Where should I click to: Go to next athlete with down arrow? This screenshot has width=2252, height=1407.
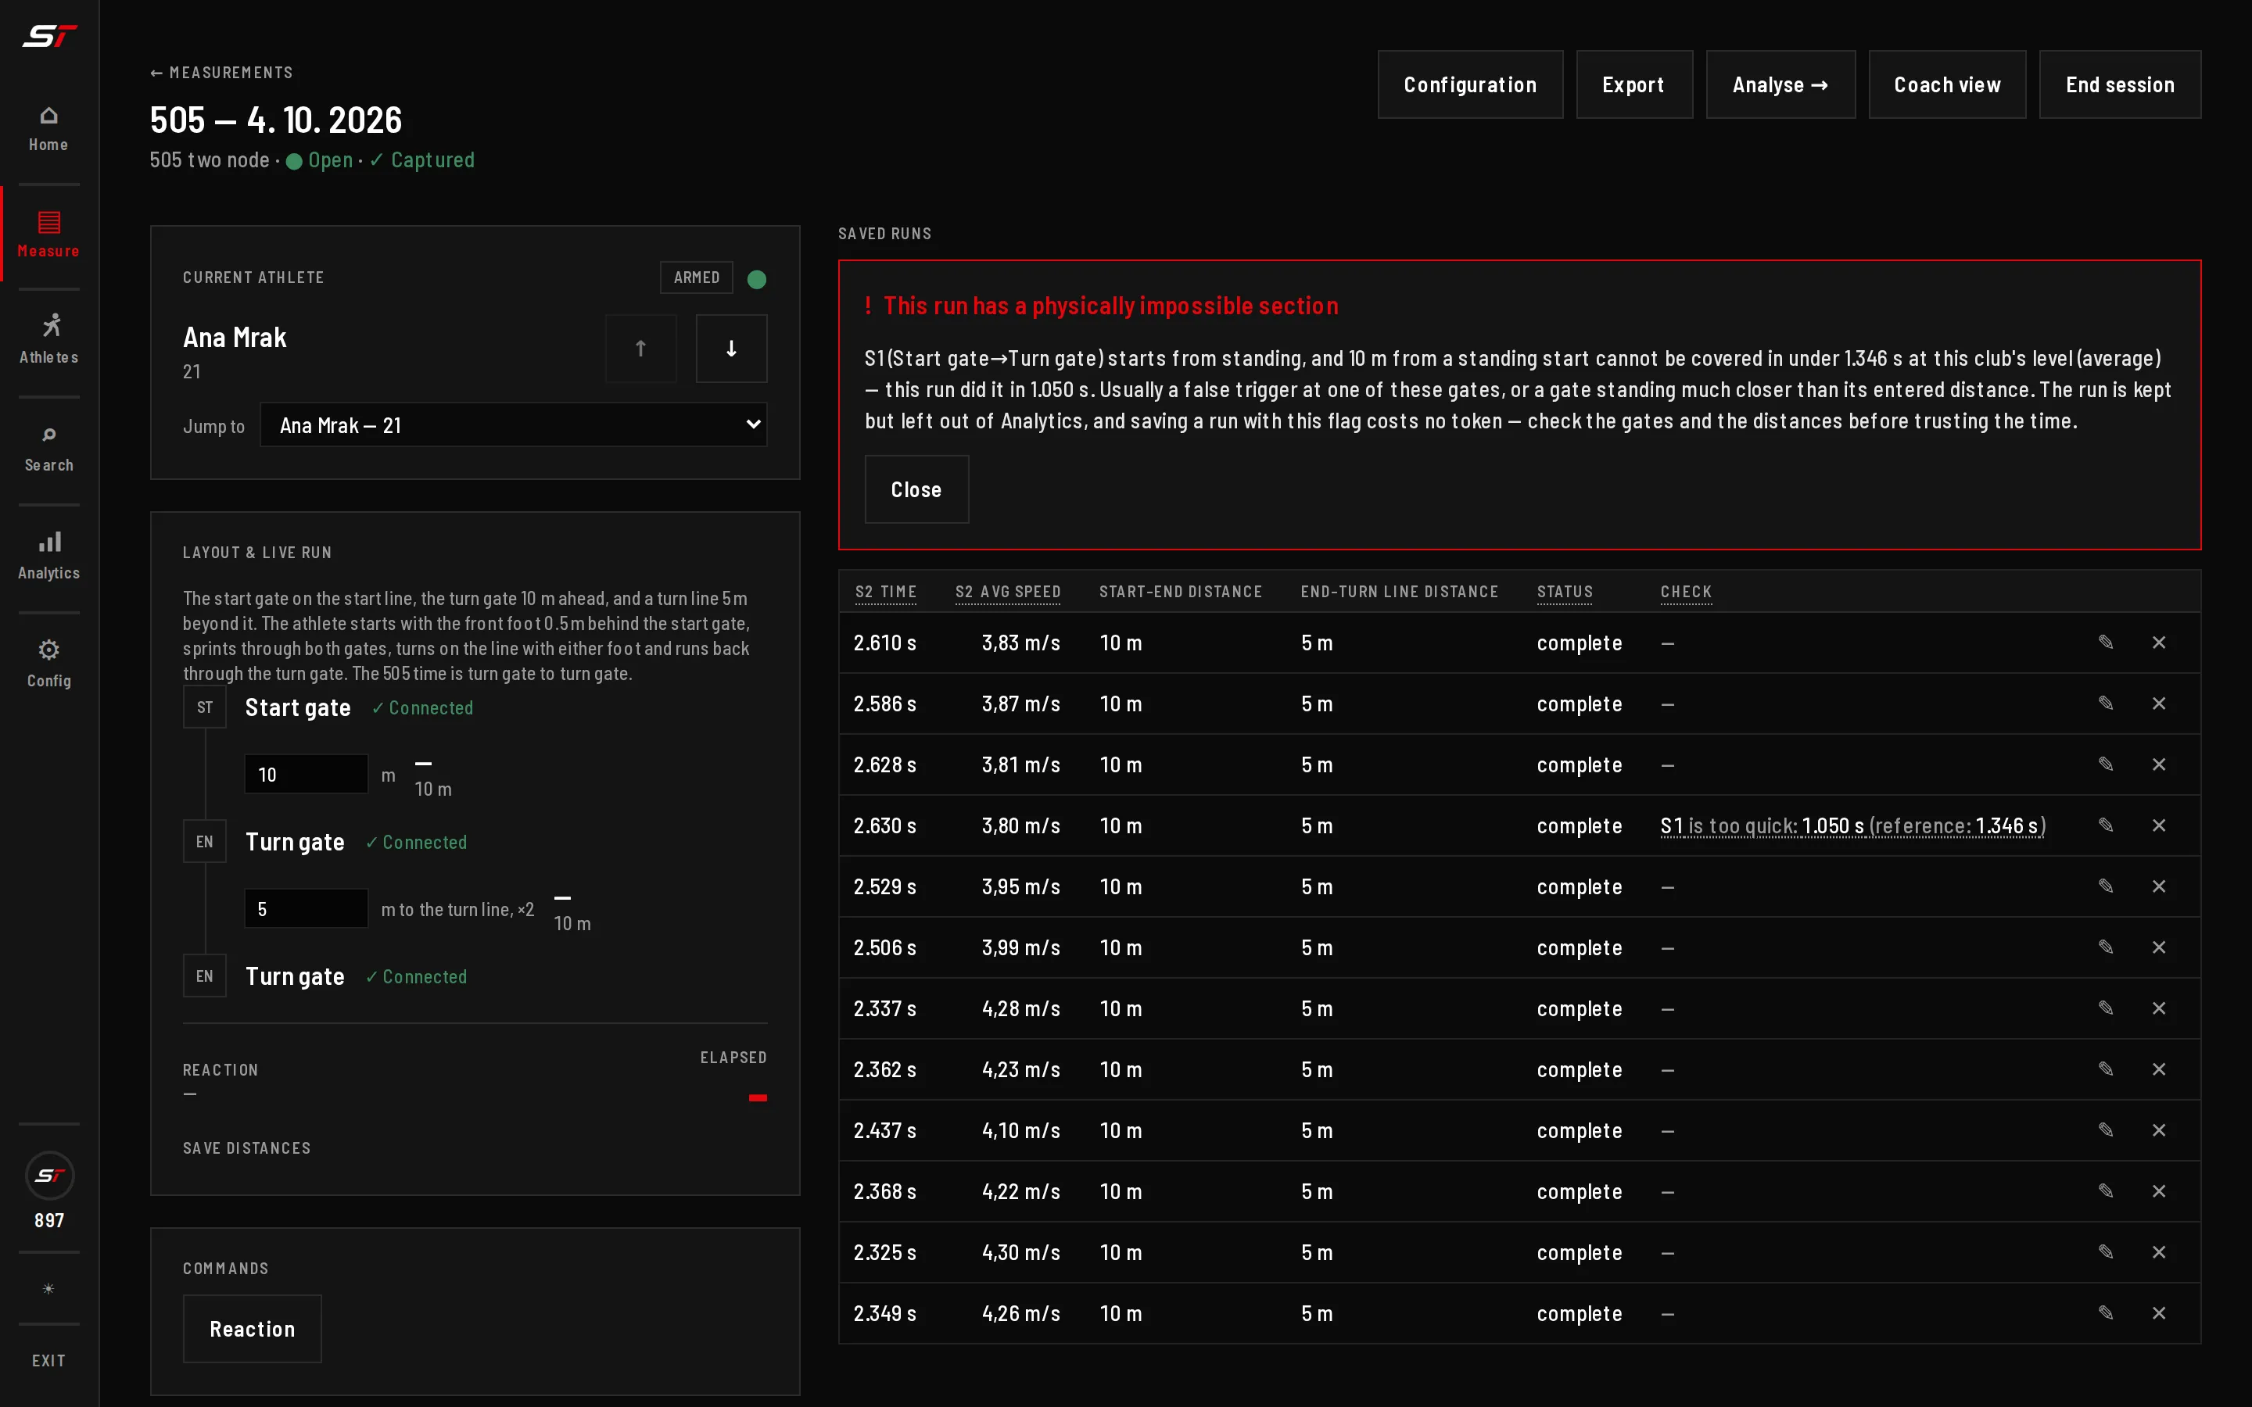point(731,348)
